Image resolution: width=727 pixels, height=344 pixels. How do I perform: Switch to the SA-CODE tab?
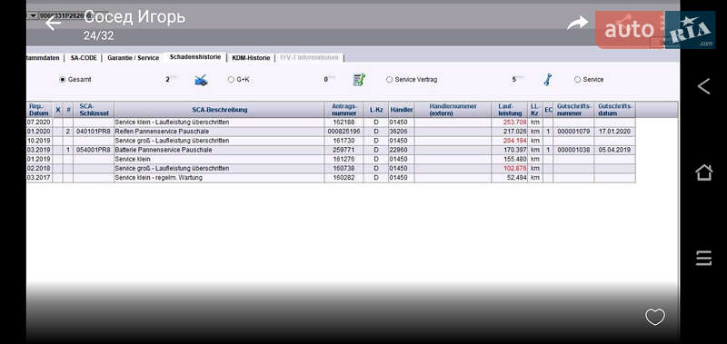coord(84,58)
